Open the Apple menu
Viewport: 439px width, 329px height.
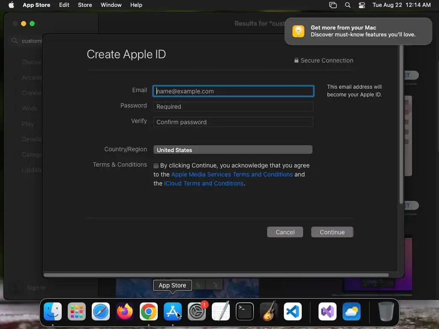(11, 5)
